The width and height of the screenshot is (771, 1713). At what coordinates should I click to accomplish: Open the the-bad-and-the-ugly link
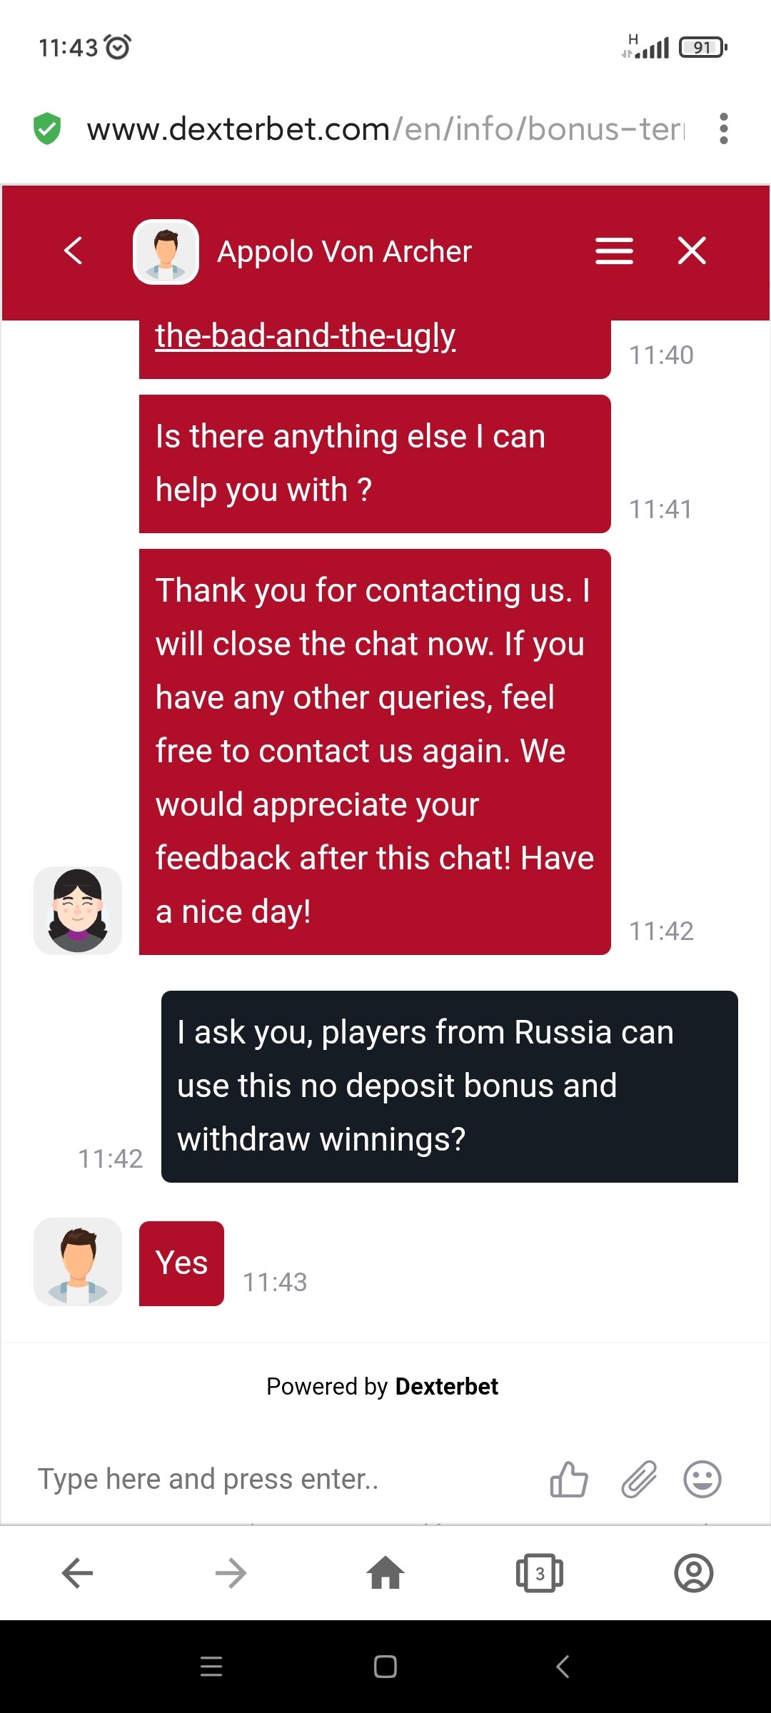[x=306, y=335]
